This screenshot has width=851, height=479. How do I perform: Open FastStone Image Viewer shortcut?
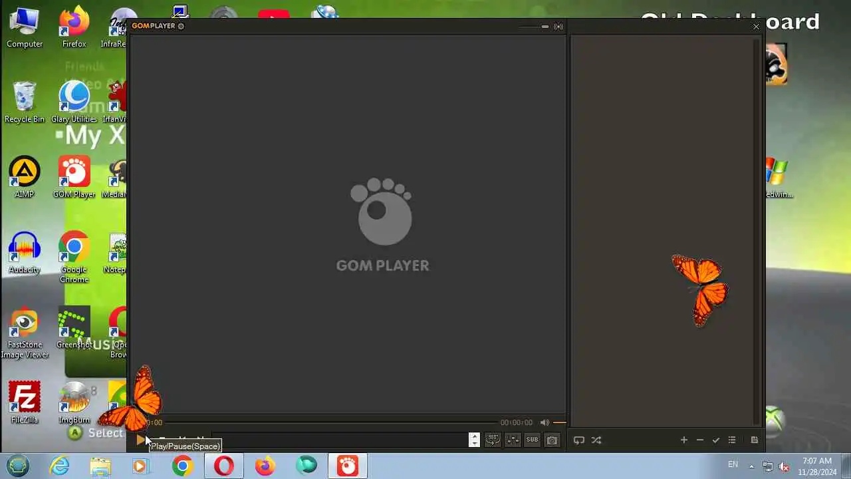[25, 333]
